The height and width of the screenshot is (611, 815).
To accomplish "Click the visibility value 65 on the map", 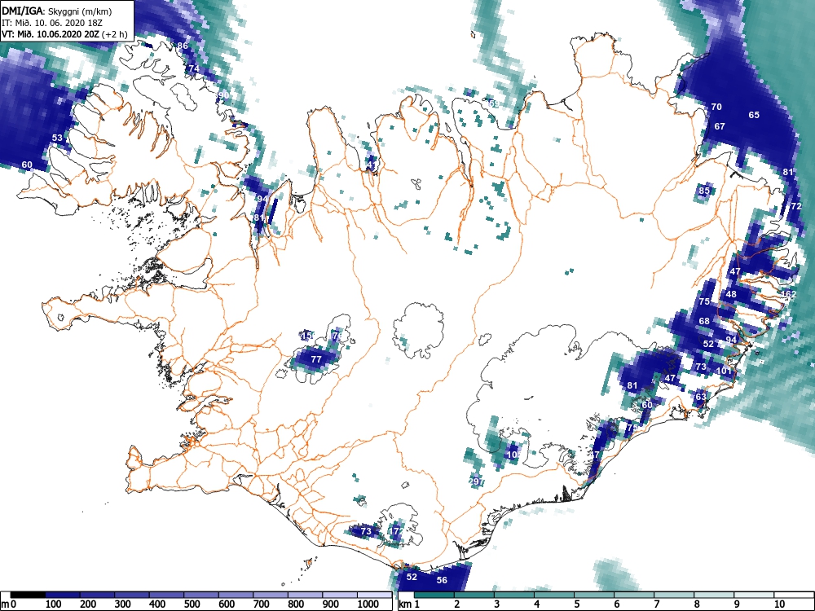I will coord(754,115).
